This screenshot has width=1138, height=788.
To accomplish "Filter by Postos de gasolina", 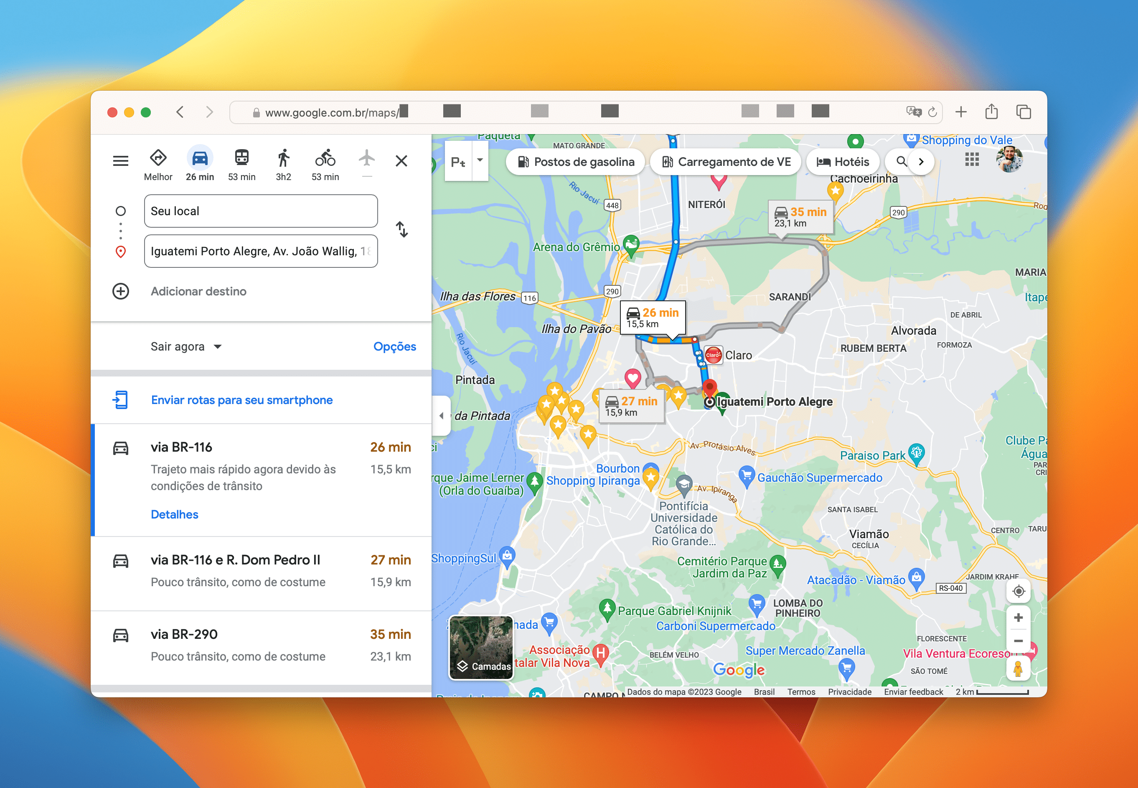I will coord(576,162).
